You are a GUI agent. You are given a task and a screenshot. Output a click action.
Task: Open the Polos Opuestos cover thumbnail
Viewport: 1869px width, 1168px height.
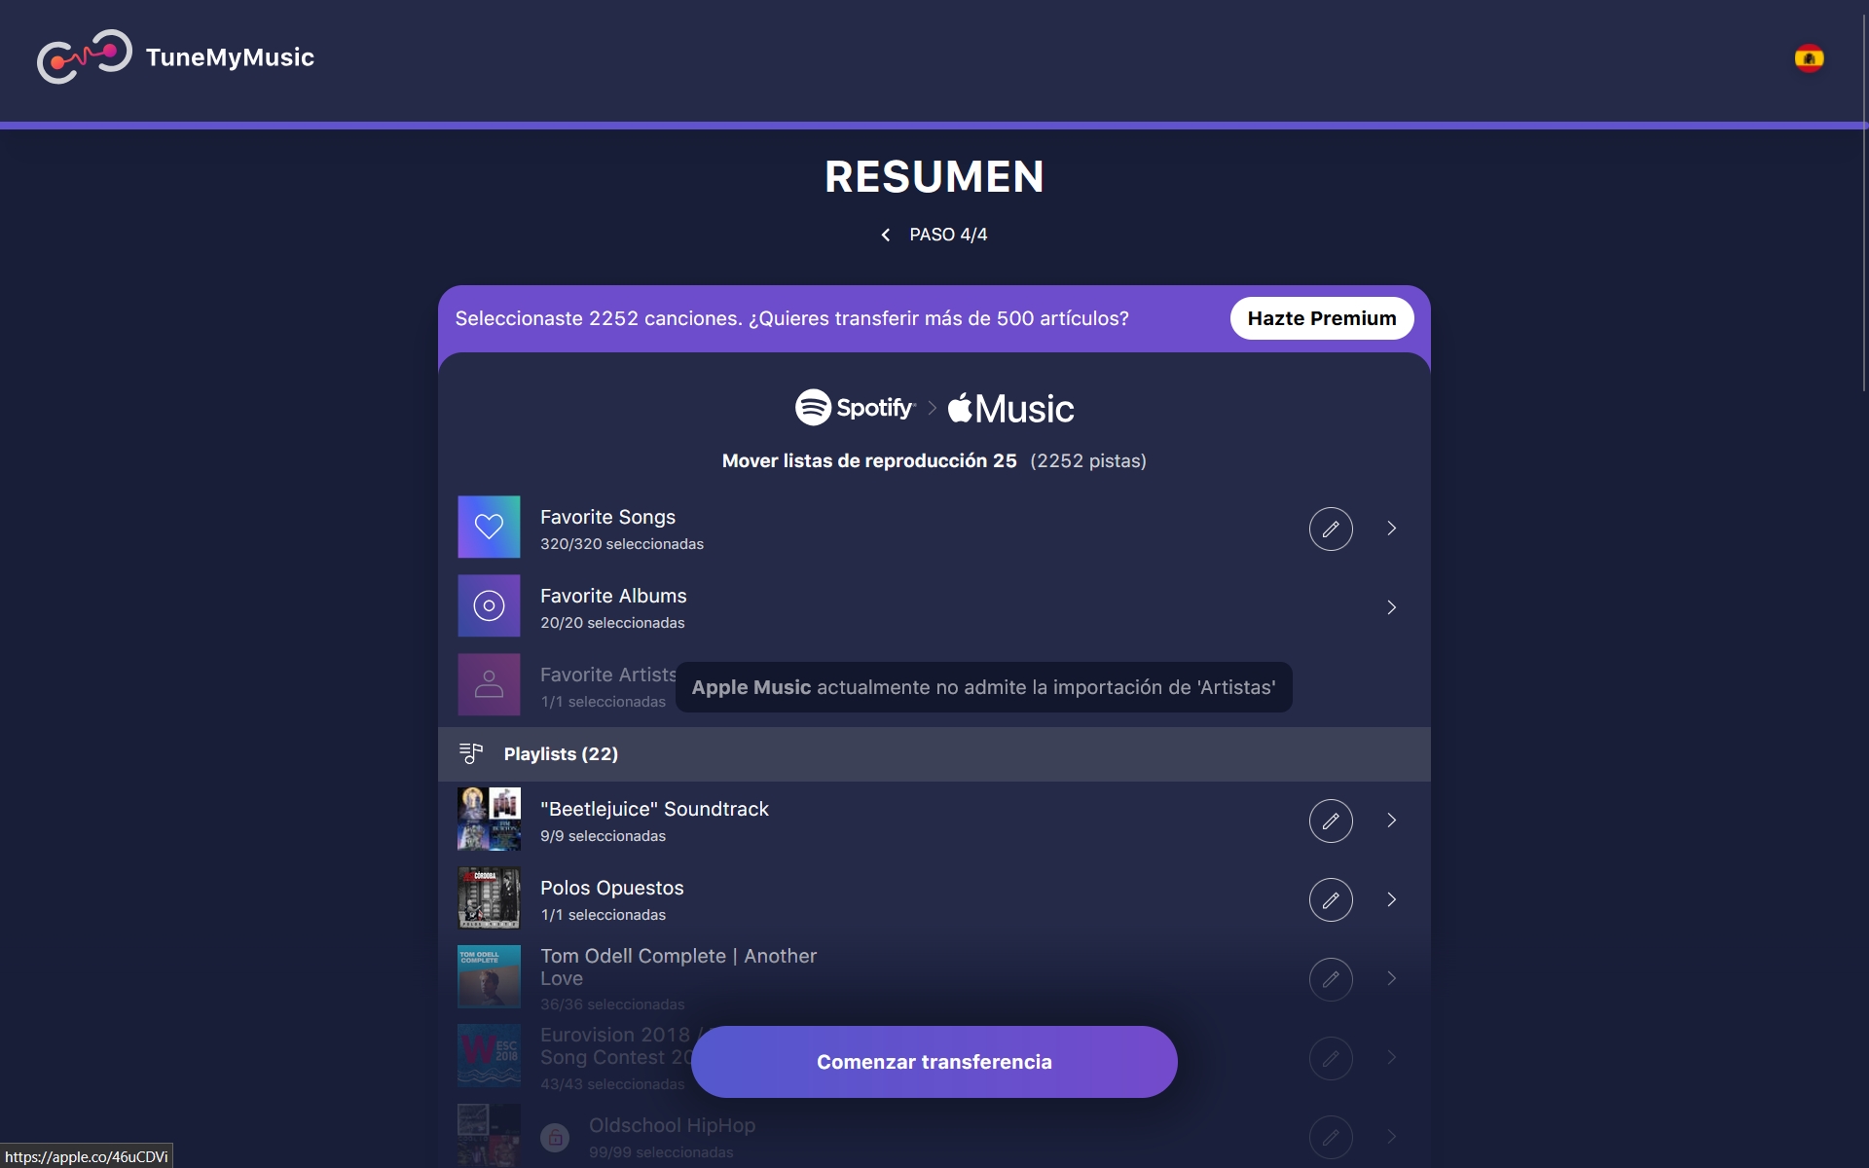(489, 897)
